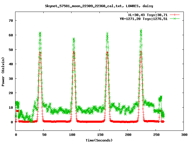This screenshot has height=143, width=190.
Task: Click x-axis tick label 150
Action: click(100, 135)
